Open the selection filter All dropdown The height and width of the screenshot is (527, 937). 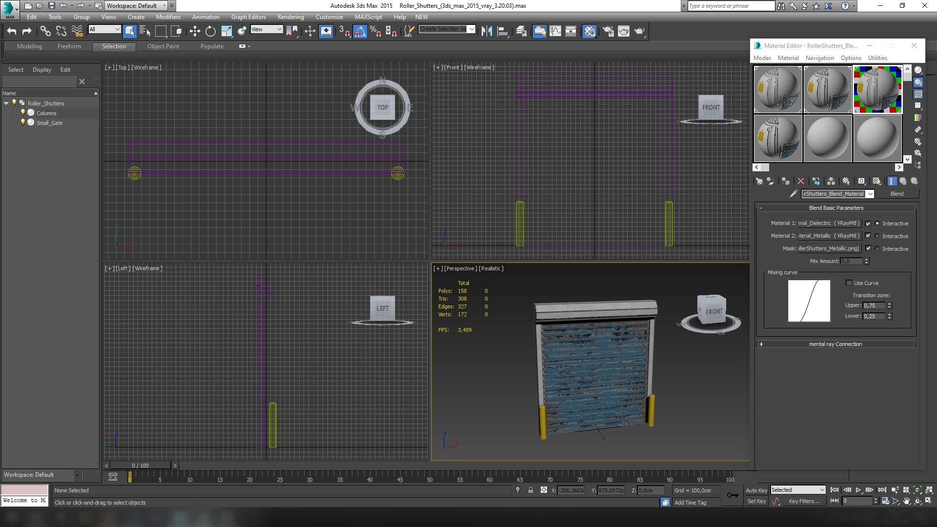tap(104, 29)
